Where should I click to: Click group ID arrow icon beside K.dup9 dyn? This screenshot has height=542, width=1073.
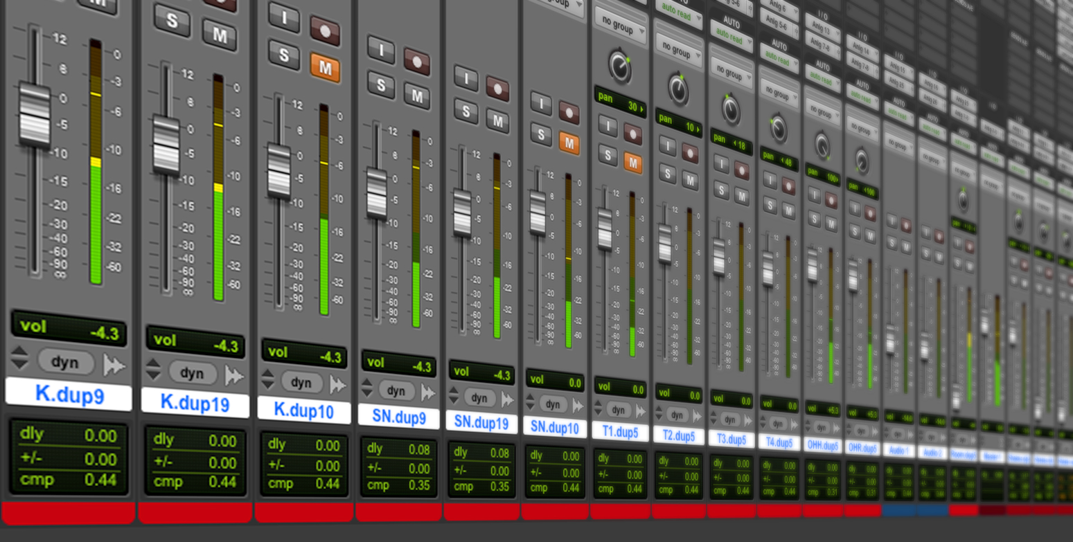coord(114,364)
